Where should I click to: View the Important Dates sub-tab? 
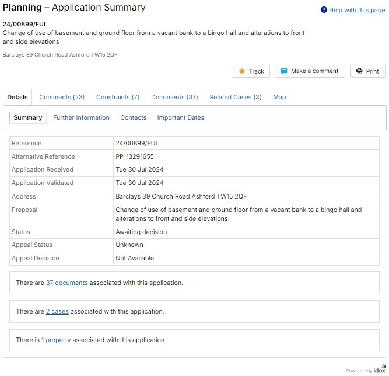pos(181,117)
